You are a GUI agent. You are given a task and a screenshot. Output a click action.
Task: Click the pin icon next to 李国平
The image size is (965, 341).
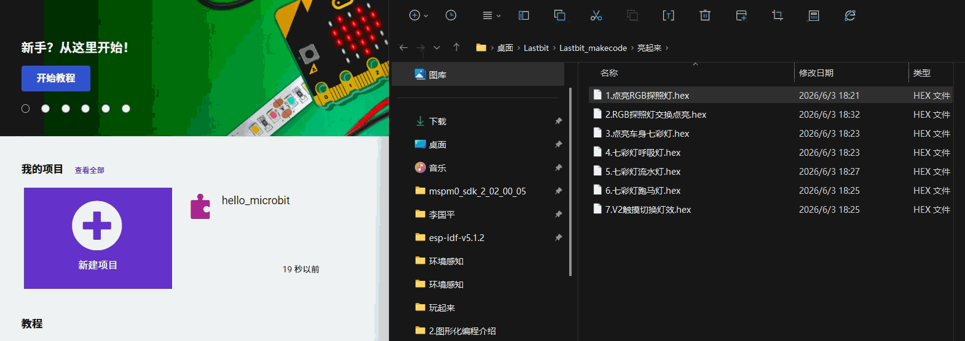558,215
